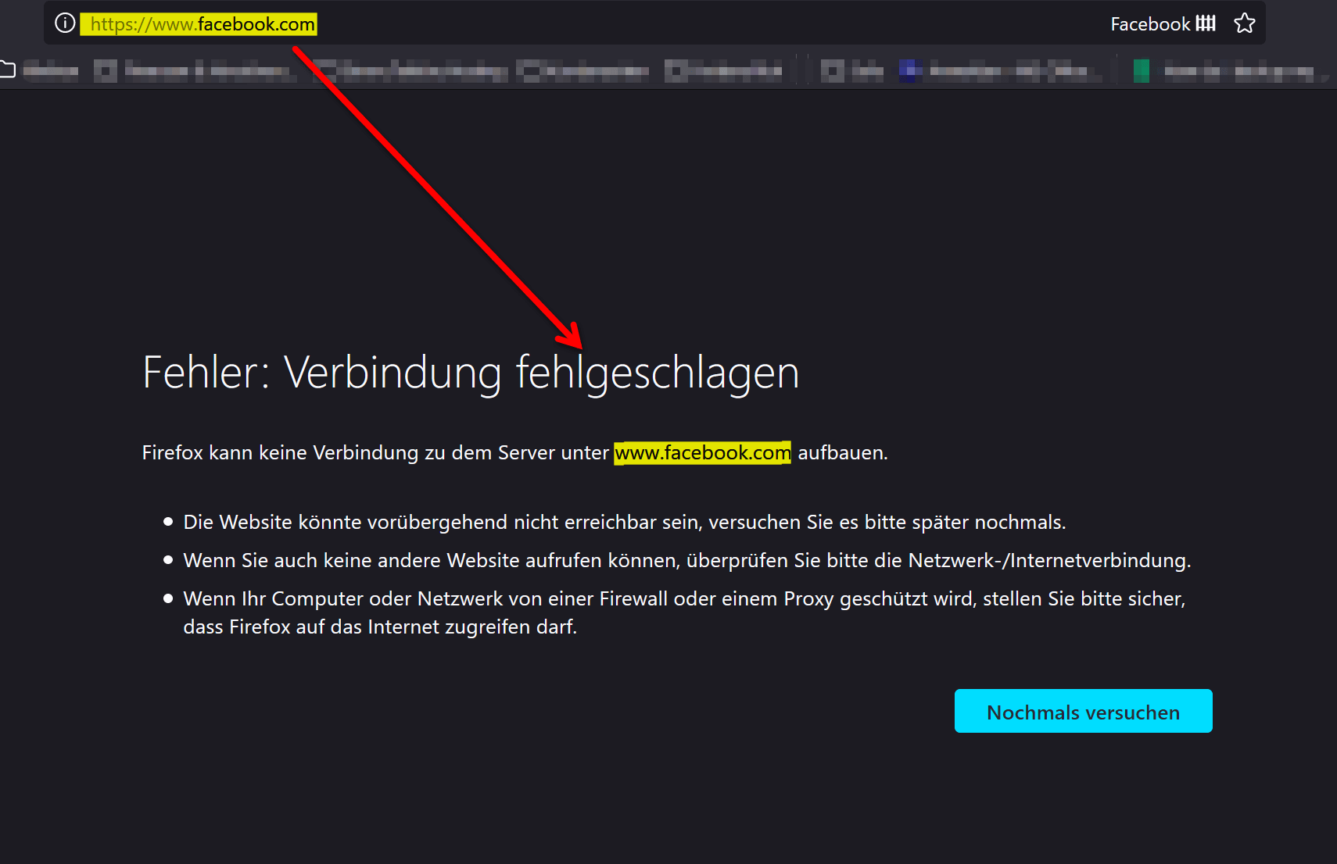Click the words 'Firefox kann keine Verbindung'
This screenshot has height=864, width=1337.
point(281,453)
